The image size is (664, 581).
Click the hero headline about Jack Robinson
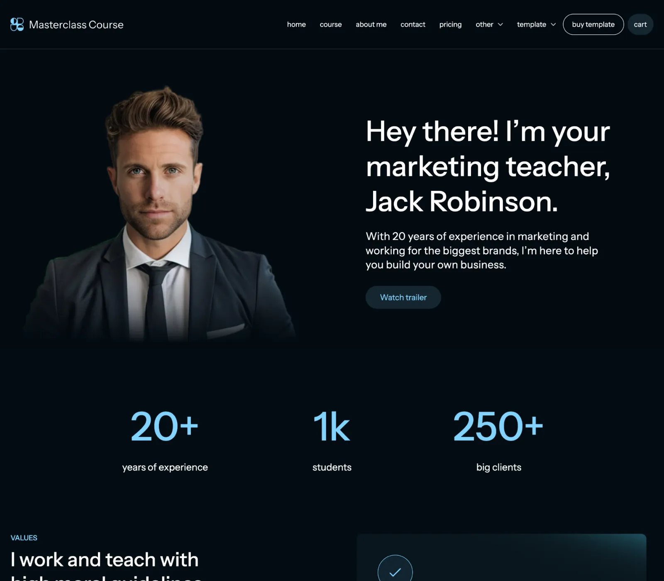[x=488, y=166]
